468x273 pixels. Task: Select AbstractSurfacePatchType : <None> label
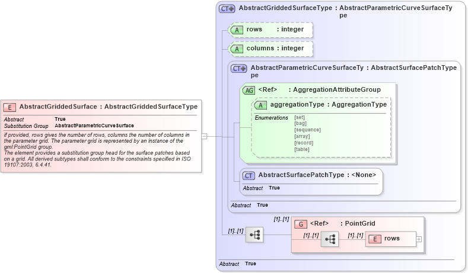tap(317, 175)
